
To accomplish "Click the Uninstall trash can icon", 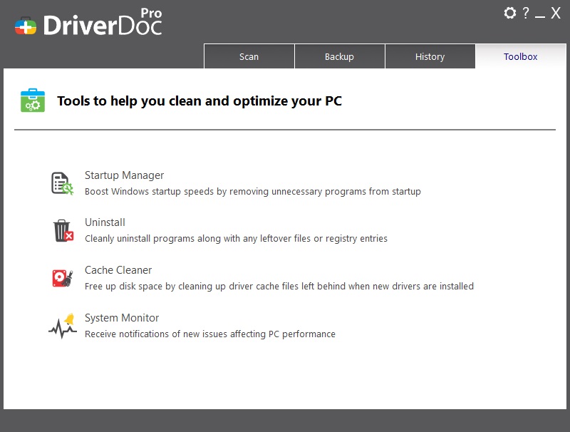I will (63, 230).
